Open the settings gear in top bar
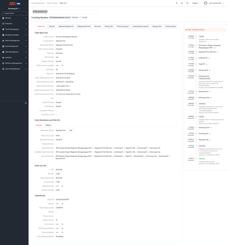The image size is (228, 245). [176, 3]
